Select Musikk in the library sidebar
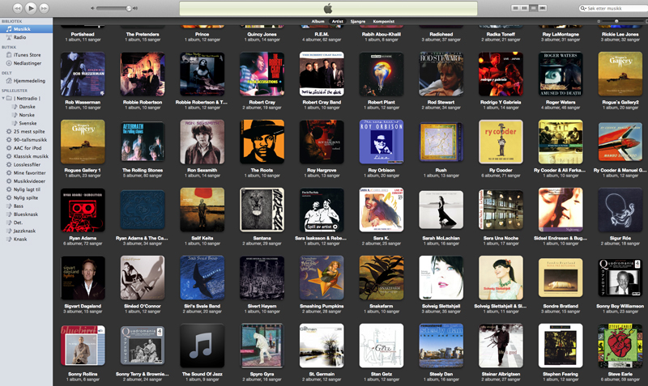The image size is (648, 386). [x=26, y=29]
